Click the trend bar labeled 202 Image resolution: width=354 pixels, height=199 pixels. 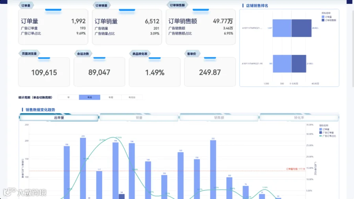pos(213,170)
